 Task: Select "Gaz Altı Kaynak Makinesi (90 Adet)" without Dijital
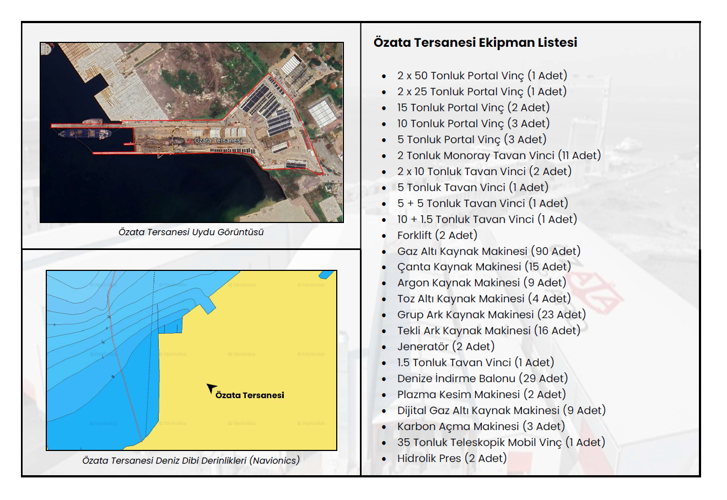coord(489,251)
